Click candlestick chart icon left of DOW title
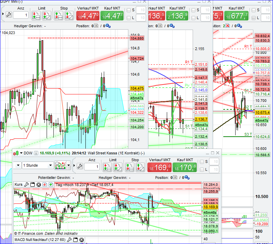Image resolution: width=273 pixels, height=244 pixels. pos(16,153)
